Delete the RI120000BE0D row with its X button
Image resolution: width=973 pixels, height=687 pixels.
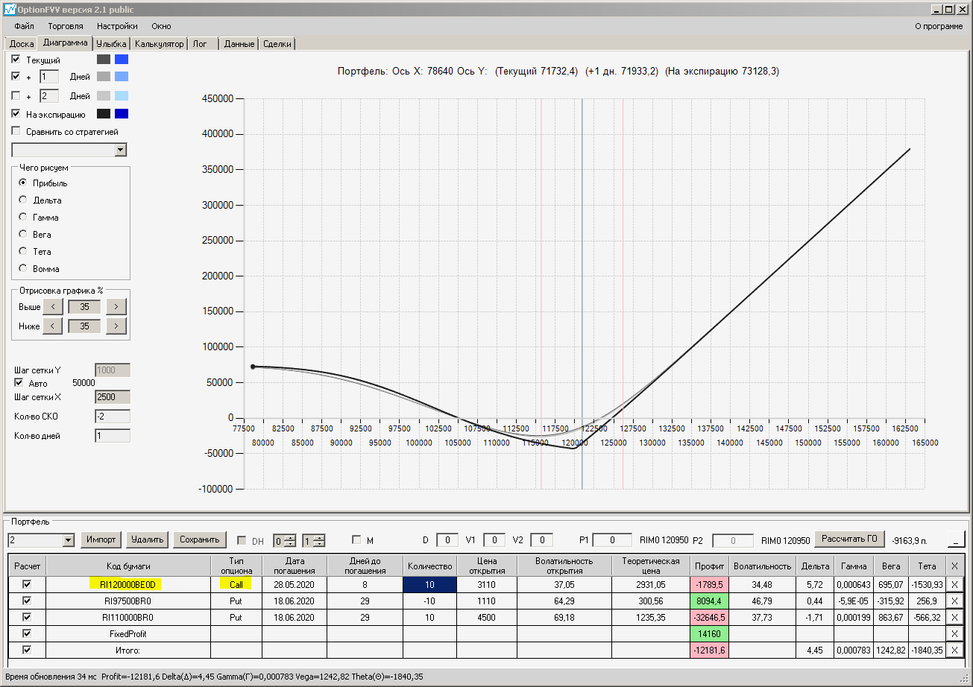(x=954, y=585)
